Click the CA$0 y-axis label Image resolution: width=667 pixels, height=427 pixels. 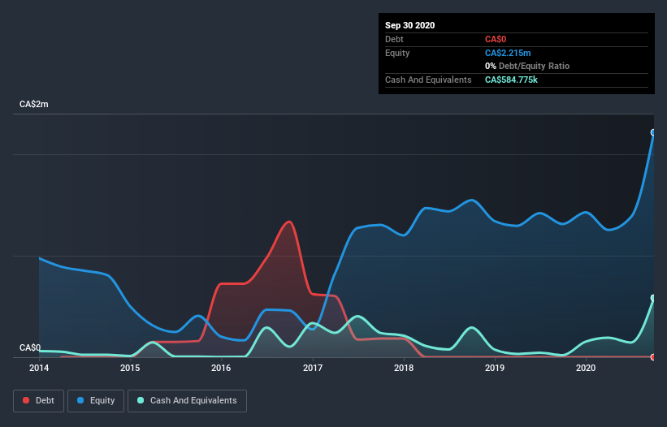(x=30, y=348)
